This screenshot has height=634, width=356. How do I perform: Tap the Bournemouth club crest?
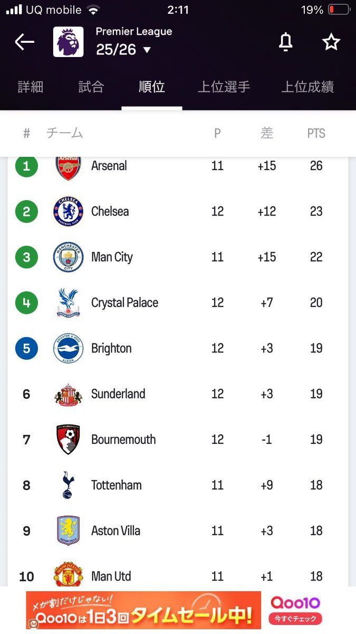point(68,440)
